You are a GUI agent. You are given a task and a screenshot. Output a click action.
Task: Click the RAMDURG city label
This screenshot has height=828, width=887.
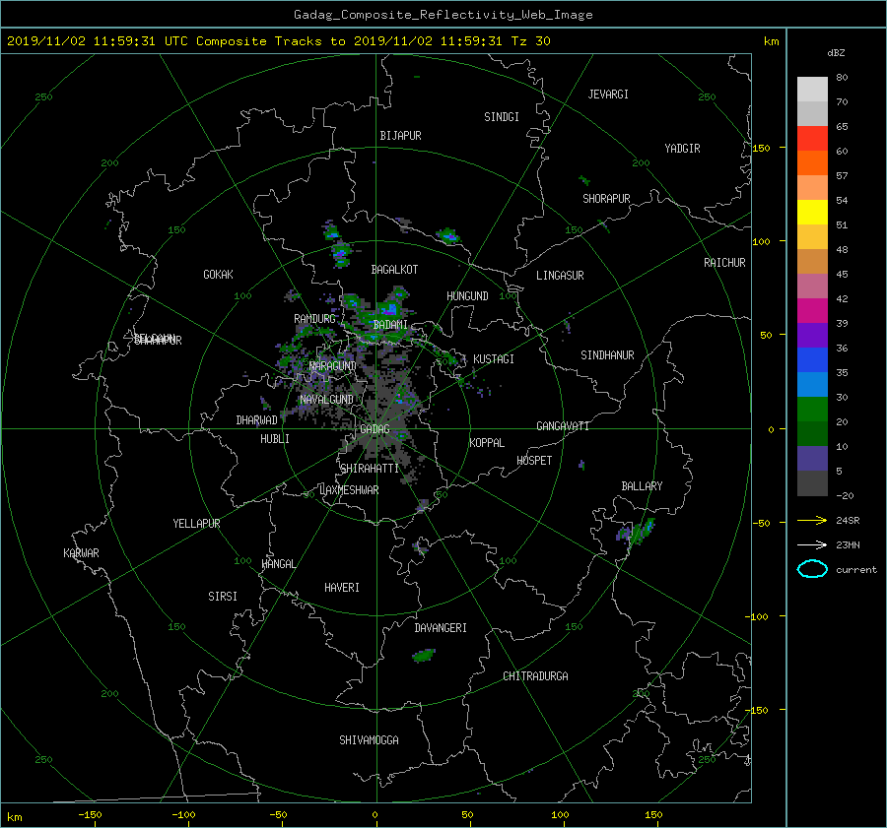pyautogui.click(x=314, y=319)
